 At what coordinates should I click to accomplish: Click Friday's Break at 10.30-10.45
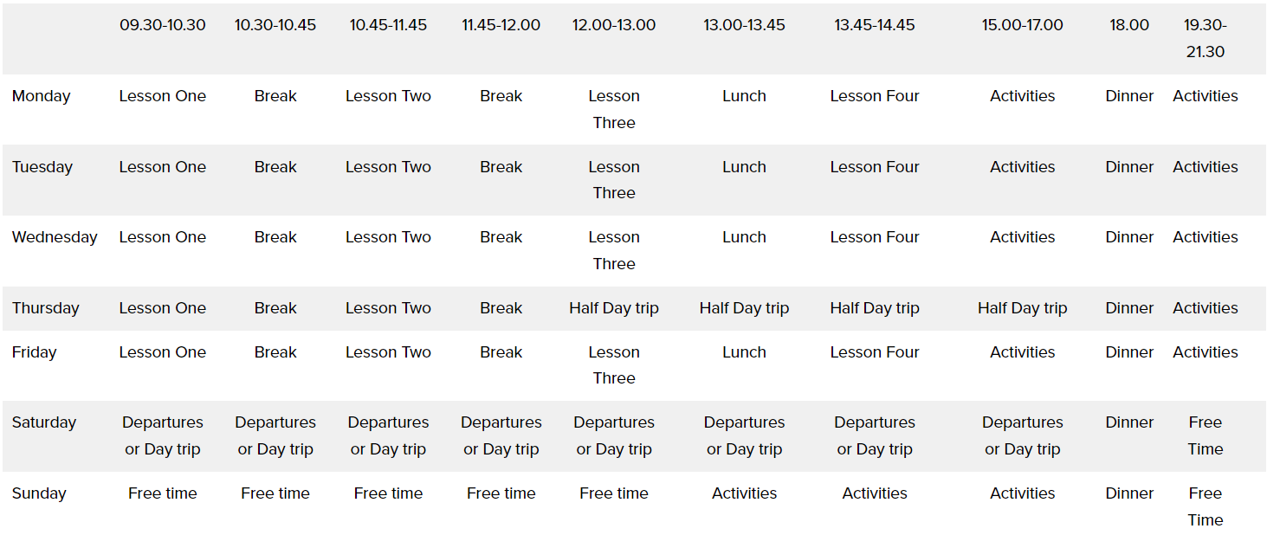tap(275, 352)
